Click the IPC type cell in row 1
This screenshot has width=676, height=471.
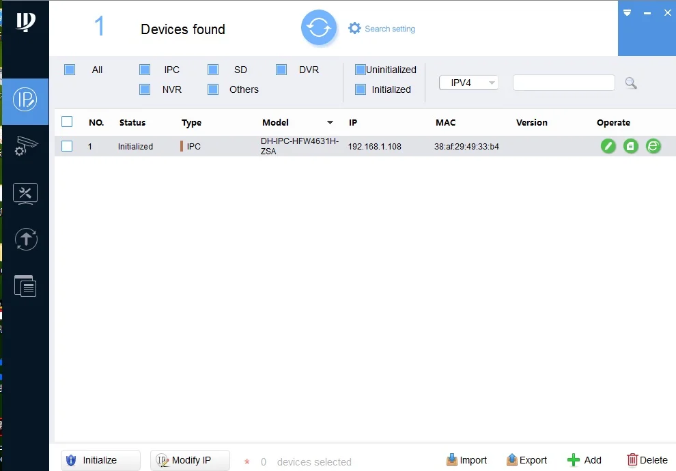pos(191,147)
